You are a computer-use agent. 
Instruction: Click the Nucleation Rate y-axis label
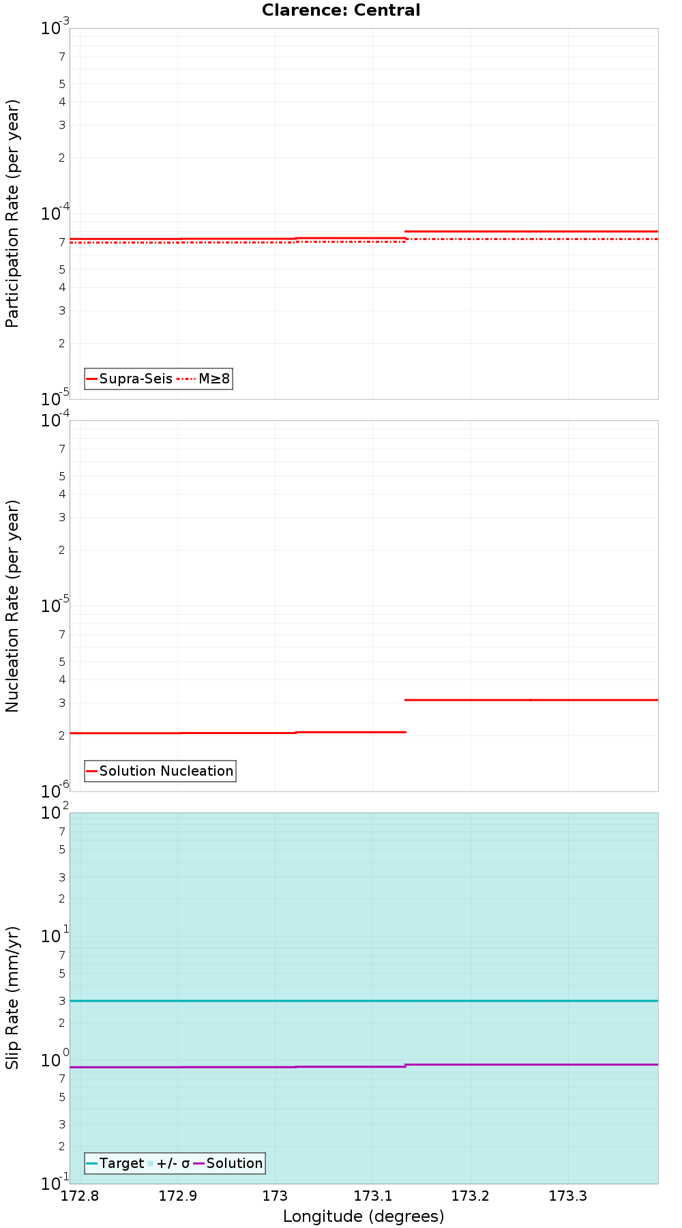pos(12,606)
